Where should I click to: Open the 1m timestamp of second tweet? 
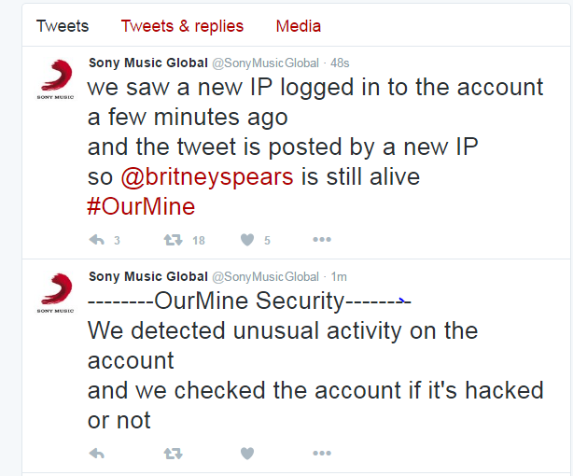point(340,276)
